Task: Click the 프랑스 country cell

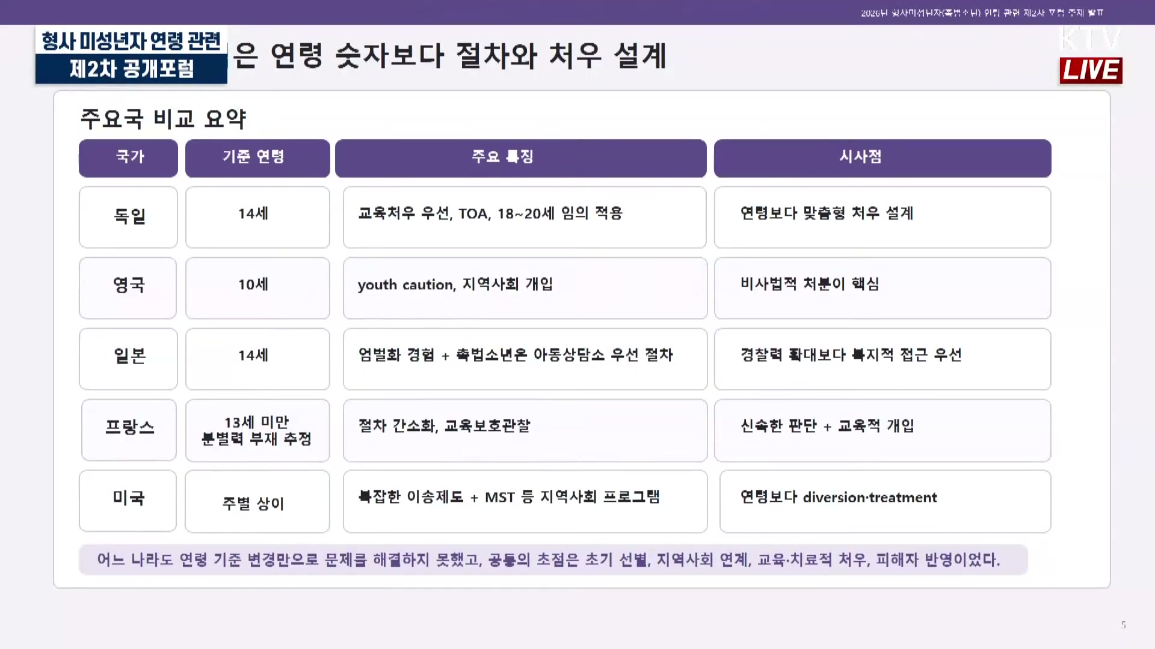Action: tap(129, 429)
